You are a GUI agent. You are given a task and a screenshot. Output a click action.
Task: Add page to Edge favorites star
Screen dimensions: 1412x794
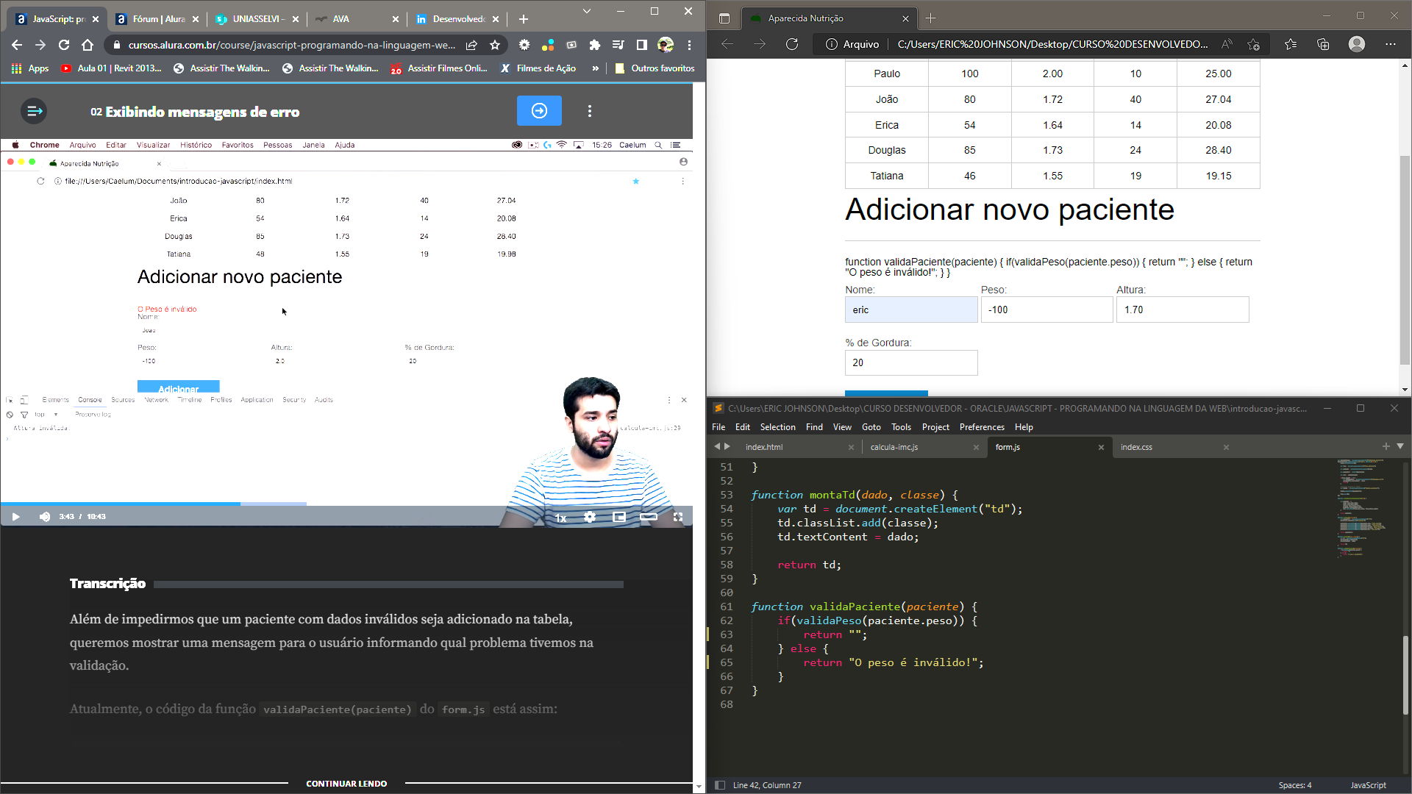(1254, 44)
